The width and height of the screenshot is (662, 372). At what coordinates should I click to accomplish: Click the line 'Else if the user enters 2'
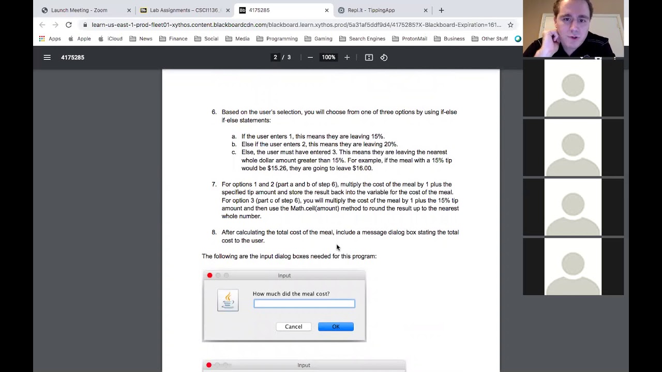[x=320, y=144]
